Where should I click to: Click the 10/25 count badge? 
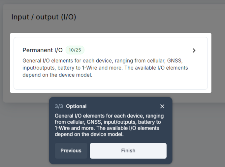pos(75,50)
